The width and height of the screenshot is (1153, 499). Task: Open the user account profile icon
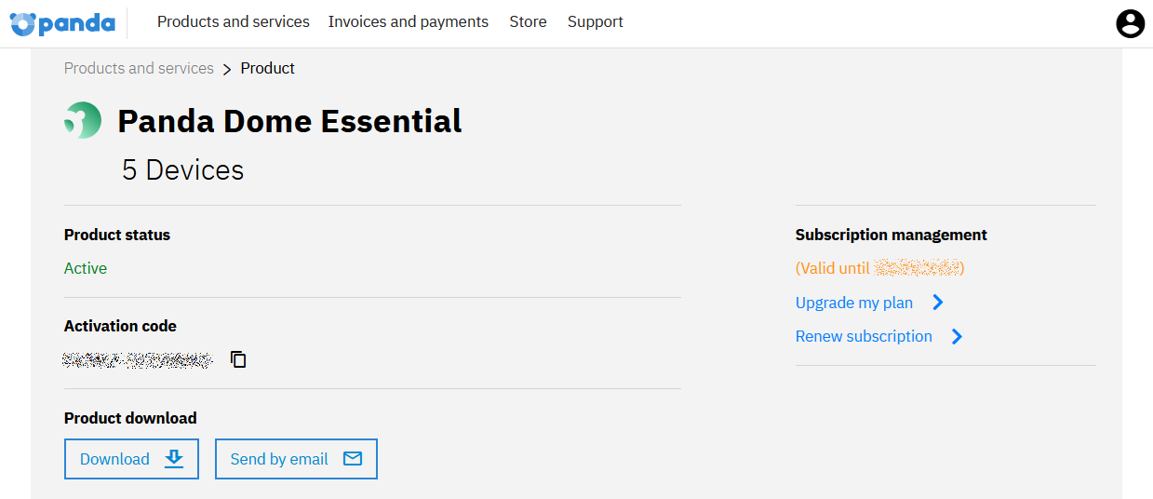[x=1130, y=23]
